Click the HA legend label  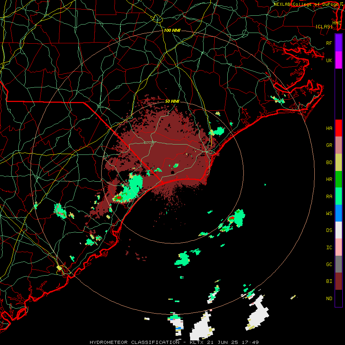329,128
